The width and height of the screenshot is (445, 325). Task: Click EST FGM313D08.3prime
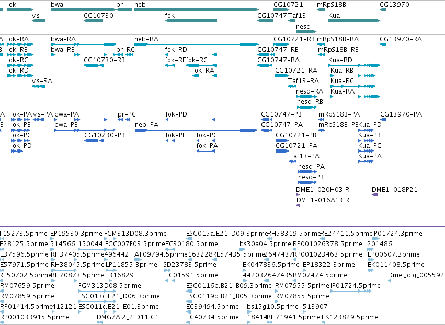point(135,234)
